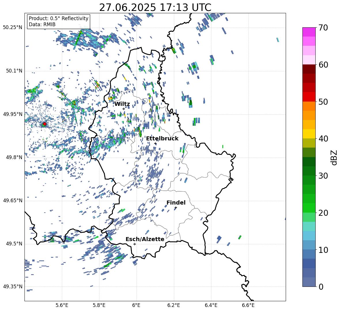This screenshot has width=341, height=311.
Task: Click the Esch/Alzette station cross marker
Action: point(134,244)
